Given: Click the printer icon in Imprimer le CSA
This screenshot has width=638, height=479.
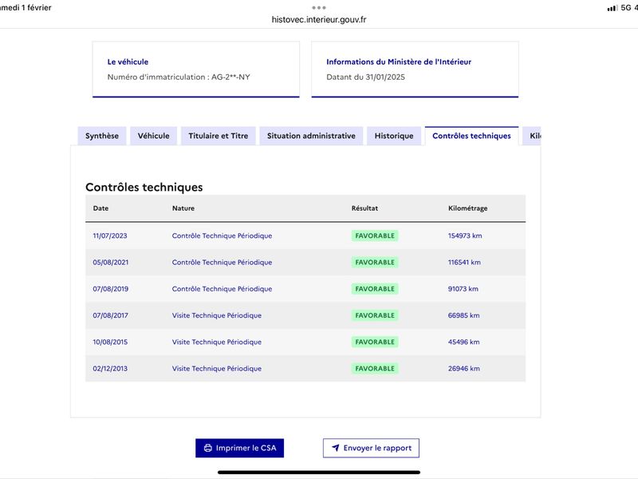Looking at the screenshot, I should point(208,448).
